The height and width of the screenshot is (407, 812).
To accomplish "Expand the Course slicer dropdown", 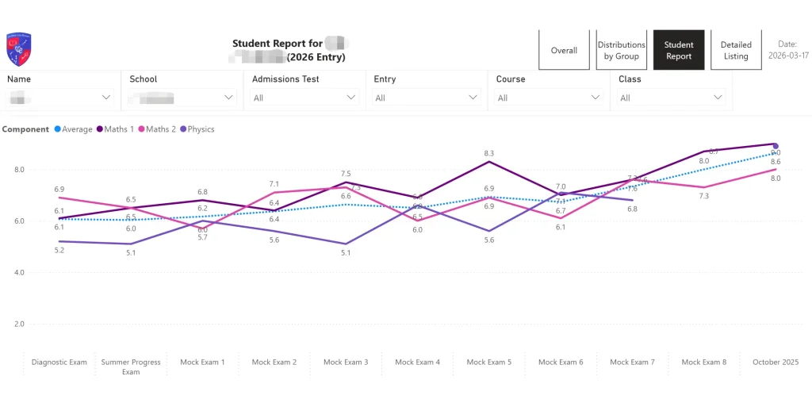I will point(596,98).
